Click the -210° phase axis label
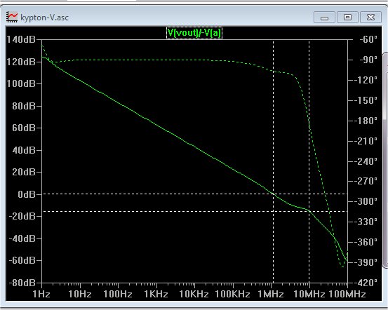 (x=366, y=141)
